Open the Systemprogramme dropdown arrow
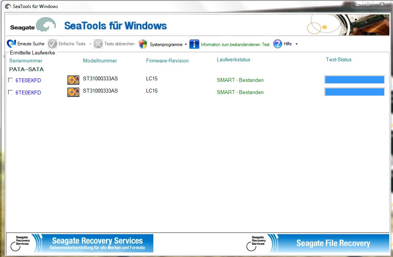Image resolution: width=393 pixels, height=257 pixels. click(x=186, y=45)
